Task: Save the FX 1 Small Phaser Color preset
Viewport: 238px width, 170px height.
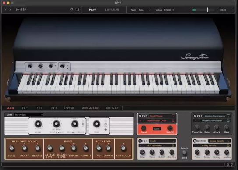Action: coord(173,120)
